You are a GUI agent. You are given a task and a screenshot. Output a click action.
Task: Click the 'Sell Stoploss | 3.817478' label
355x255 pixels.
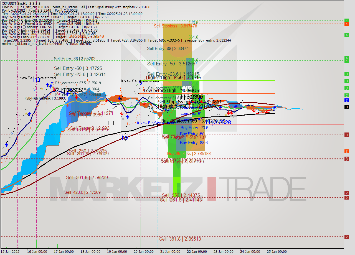click(x=175, y=26)
